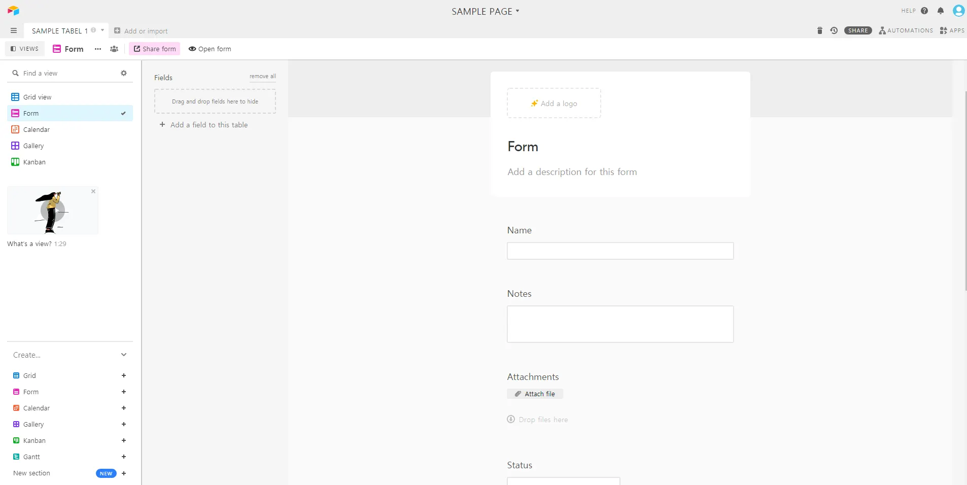Click the Share form button
Image resolution: width=967 pixels, height=485 pixels.
click(x=155, y=49)
